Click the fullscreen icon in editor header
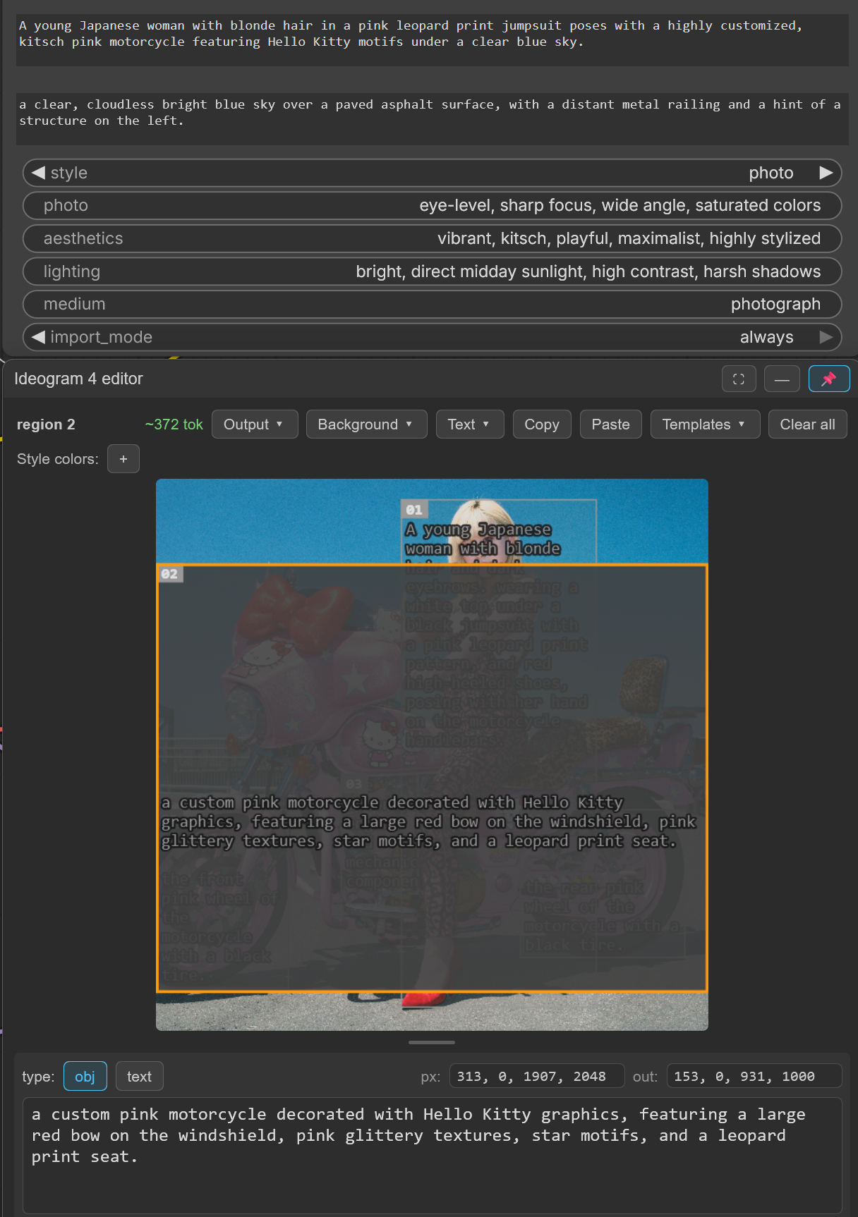Screen dimensions: 858x1217 (739, 379)
